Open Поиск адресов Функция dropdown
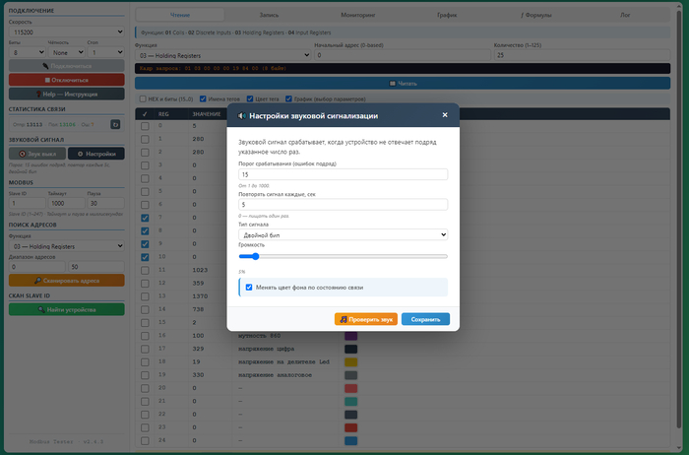This screenshot has height=455, width=689. click(66, 246)
